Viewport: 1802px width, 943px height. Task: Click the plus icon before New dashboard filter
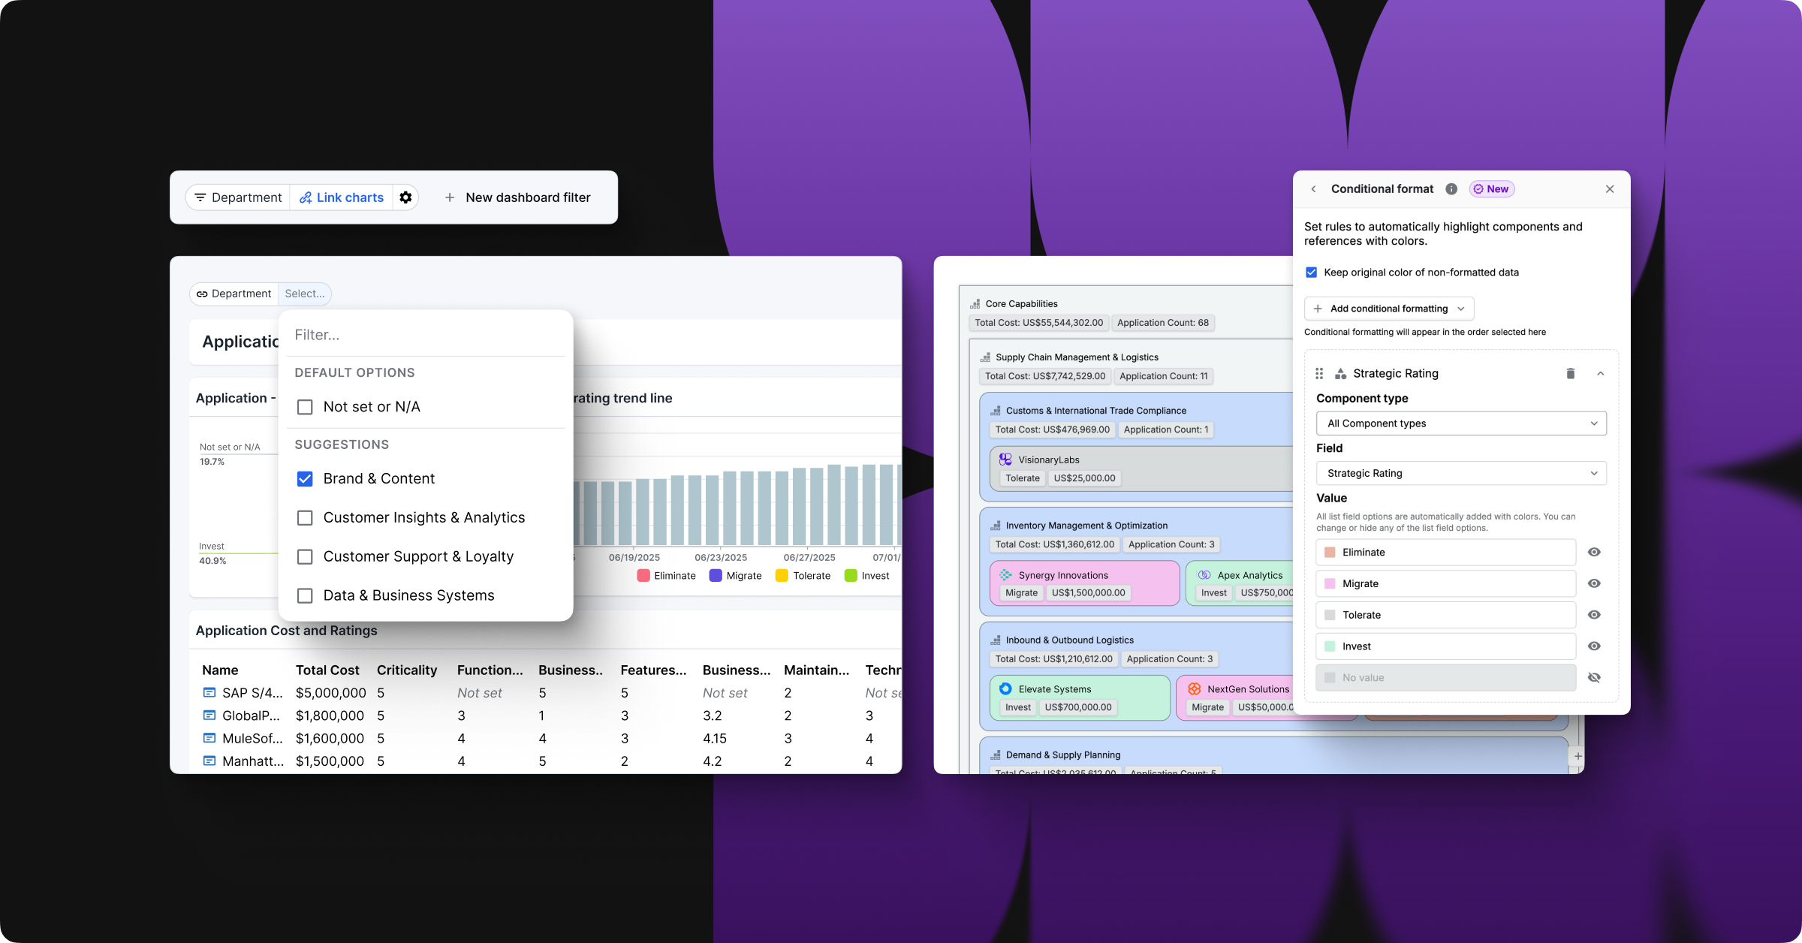point(450,197)
